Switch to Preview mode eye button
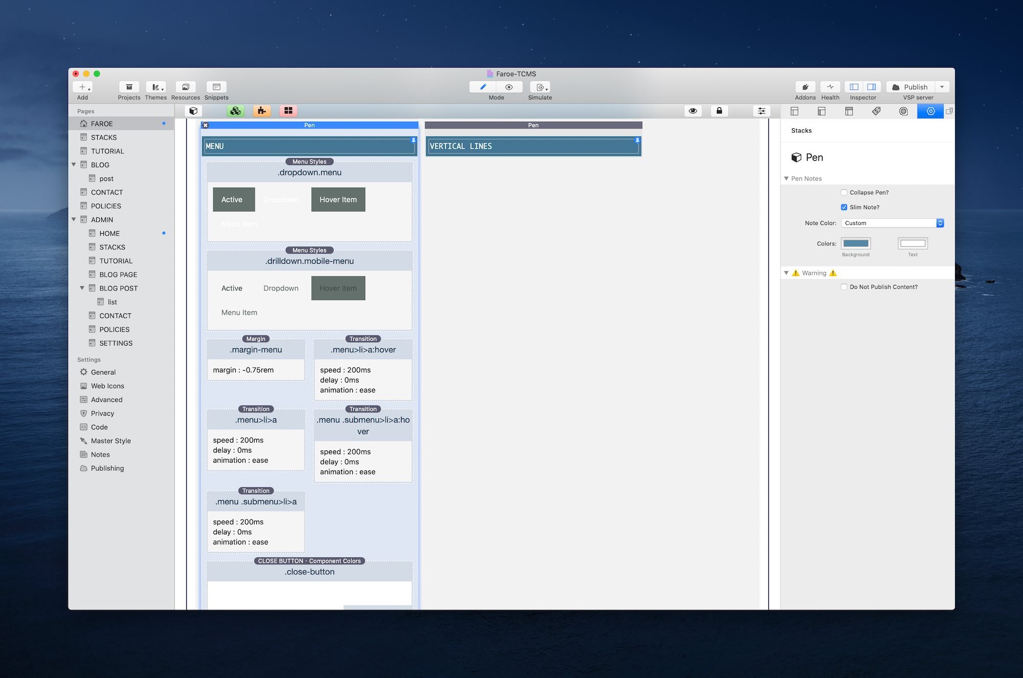 click(509, 87)
